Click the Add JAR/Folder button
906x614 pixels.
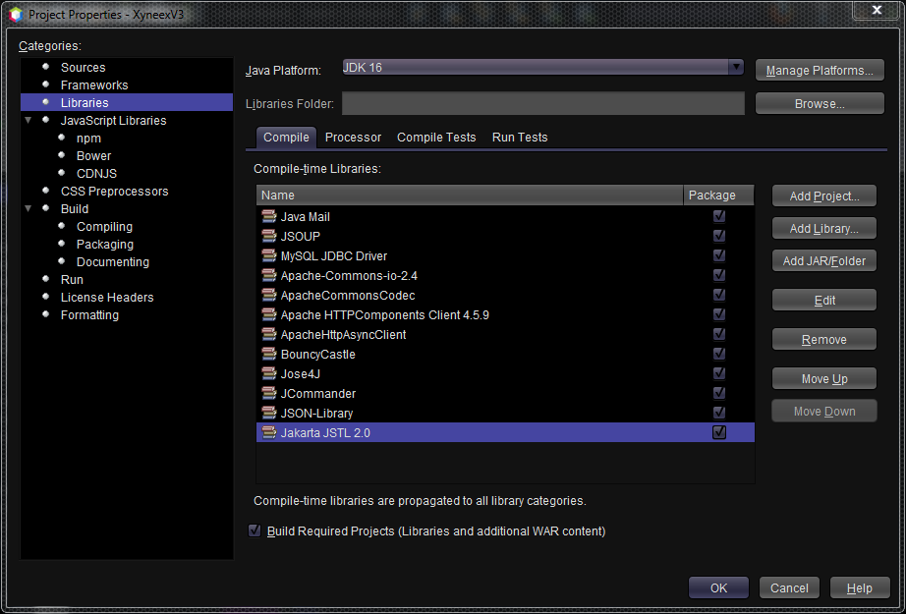click(x=824, y=260)
